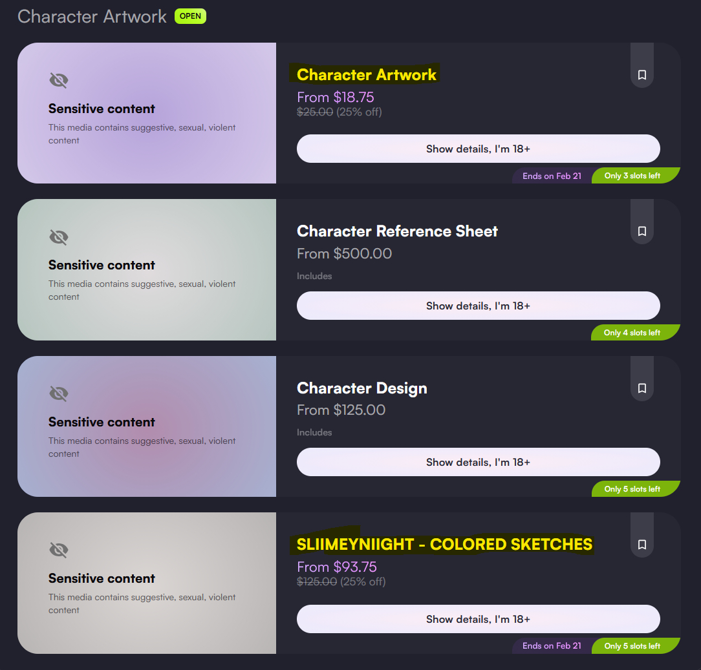Bookmark the SLIIMEYNIIGHT Colored Sketches listing

click(642, 545)
